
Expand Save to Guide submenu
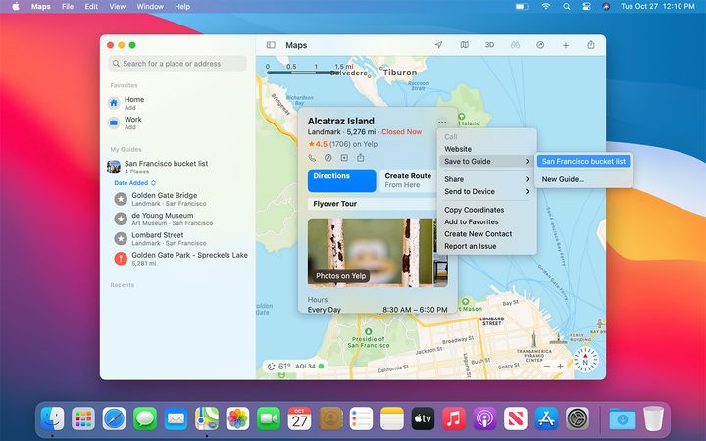point(486,161)
